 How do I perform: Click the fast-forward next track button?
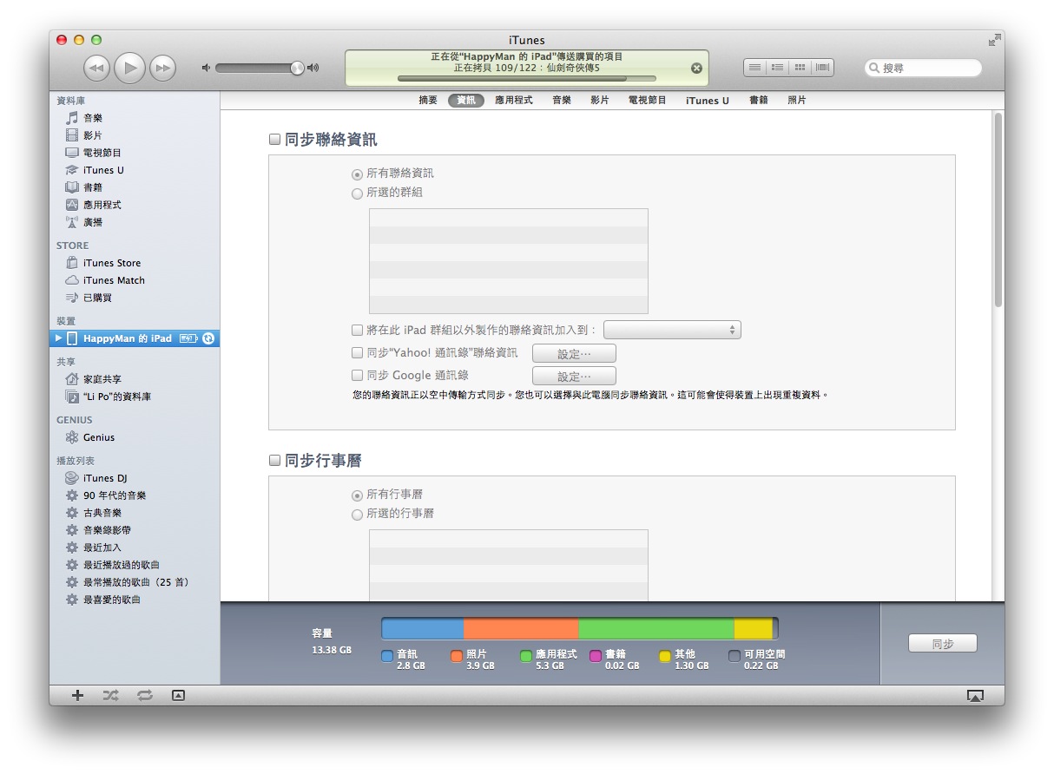coord(162,68)
